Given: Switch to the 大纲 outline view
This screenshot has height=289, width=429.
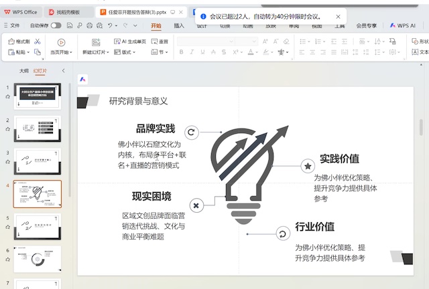Looking at the screenshot, I should click(x=24, y=70).
